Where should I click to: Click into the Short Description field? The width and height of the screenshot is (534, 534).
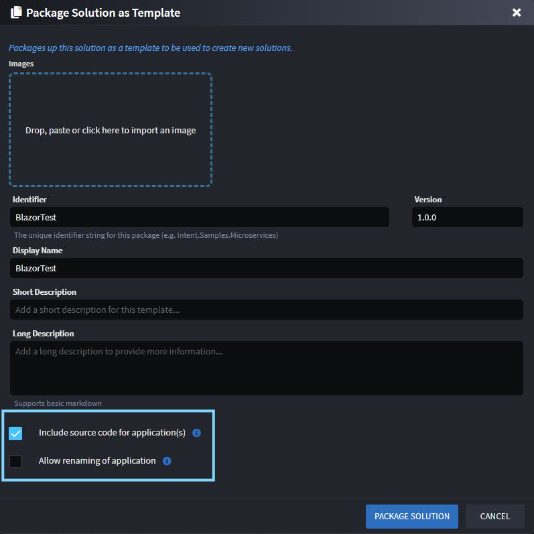pyautogui.click(x=267, y=310)
